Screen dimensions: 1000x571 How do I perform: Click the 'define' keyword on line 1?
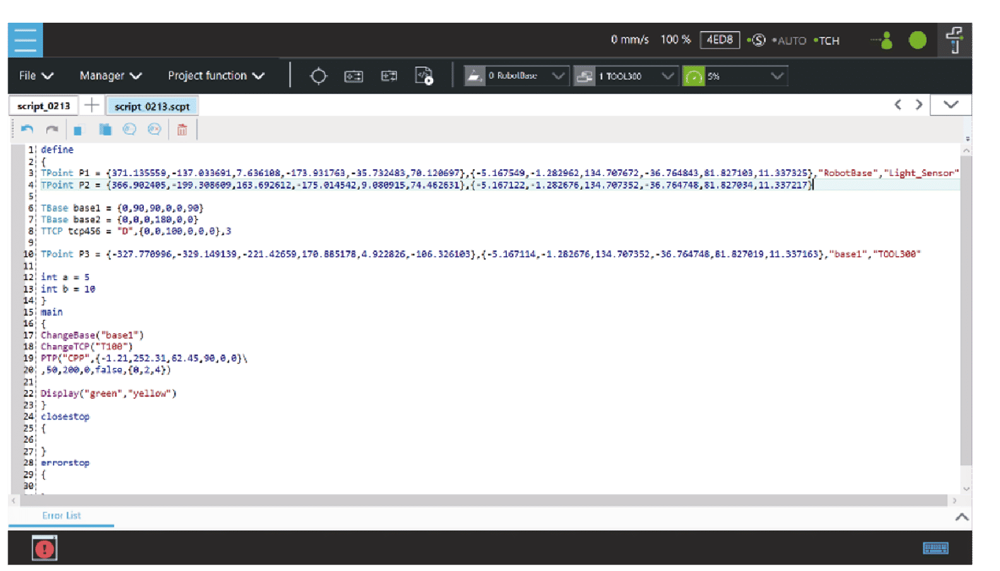coord(57,150)
